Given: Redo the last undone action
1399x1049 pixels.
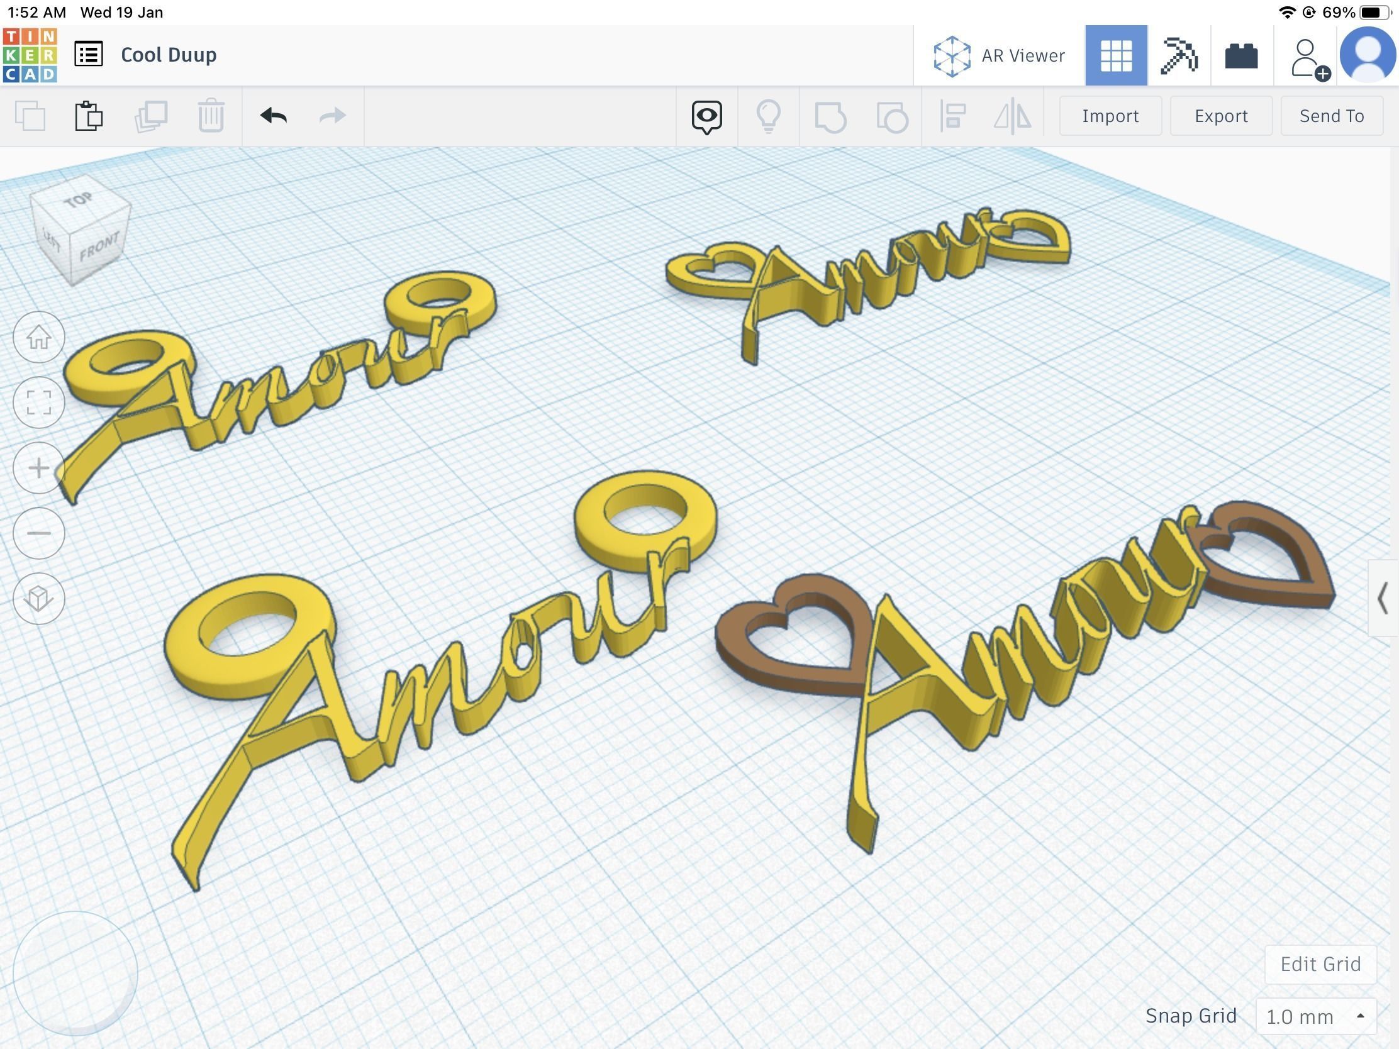Looking at the screenshot, I should pyautogui.click(x=332, y=116).
